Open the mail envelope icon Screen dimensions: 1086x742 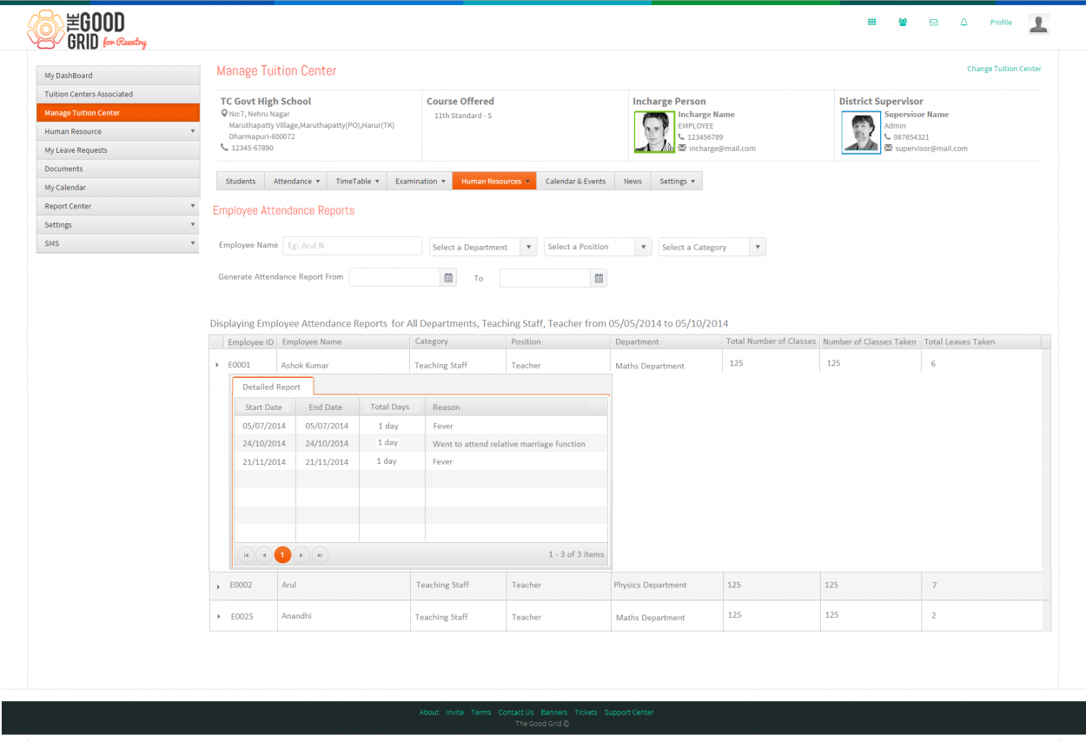click(933, 23)
